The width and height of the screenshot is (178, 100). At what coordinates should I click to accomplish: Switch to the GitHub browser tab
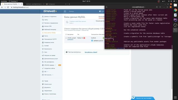34,4
